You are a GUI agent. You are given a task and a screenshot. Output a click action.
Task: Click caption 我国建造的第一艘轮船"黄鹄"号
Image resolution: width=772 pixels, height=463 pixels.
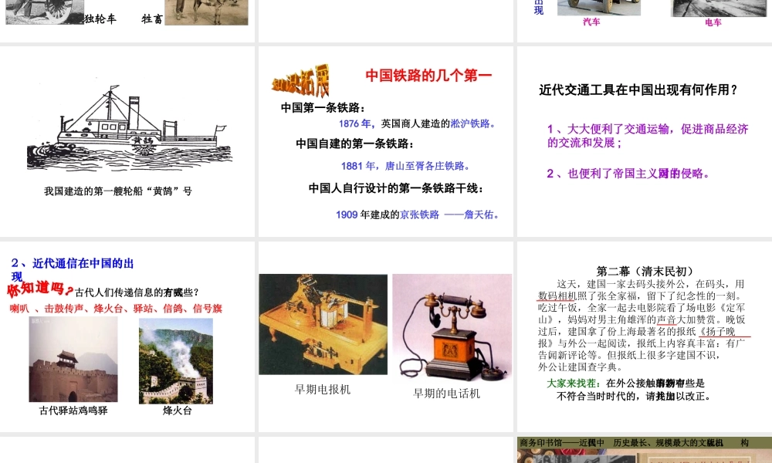pyautogui.click(x=118, y=191)
